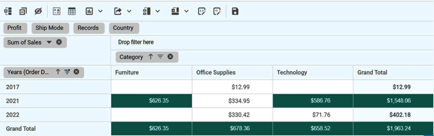Click the Technology column header
This screenshot has height=136, width=434.
click(x=313, y=72)
